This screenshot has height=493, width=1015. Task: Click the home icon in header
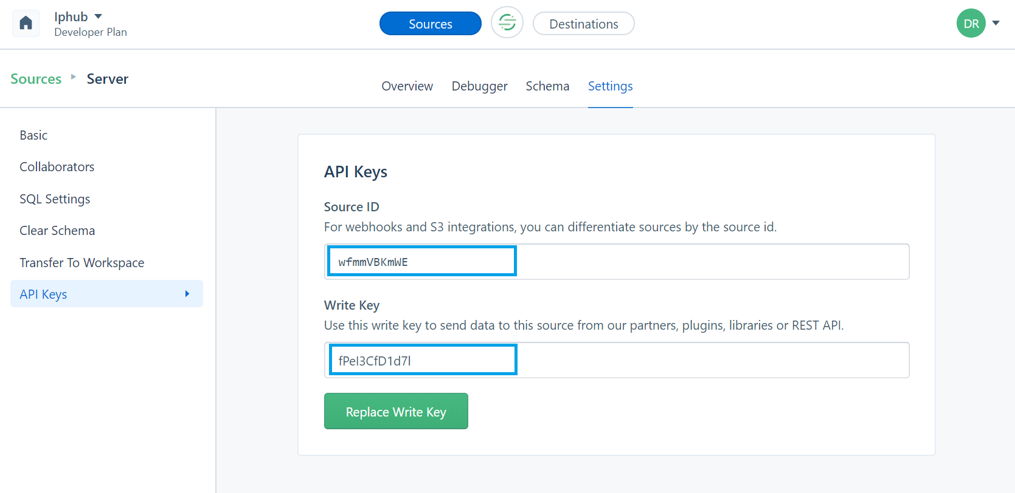coord(26,24)
